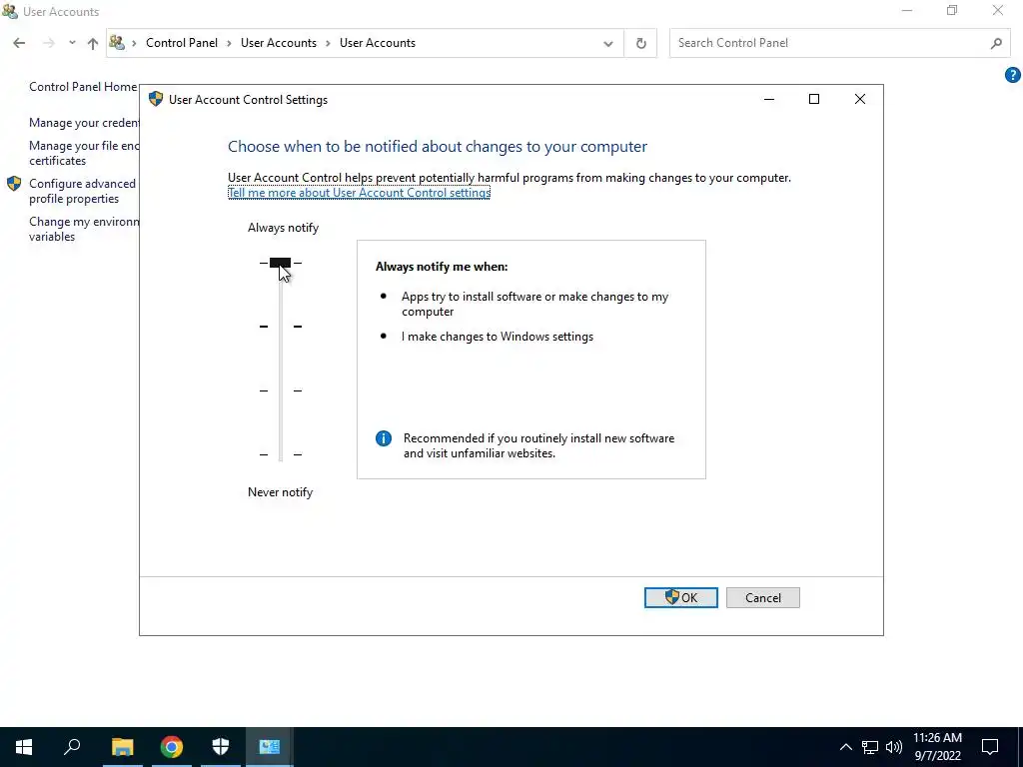The width and height of the screenshot is (1023, 767).
Task: Open volume tray icon
Action: point(894,747)
